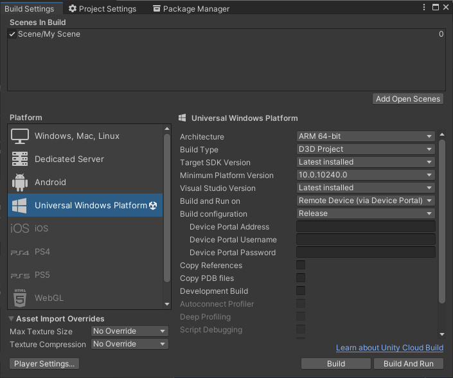Viewport: 453px width, 378px height.
Task: Click the build options scroll-down arrow
Action: click(x=442, y=334)
